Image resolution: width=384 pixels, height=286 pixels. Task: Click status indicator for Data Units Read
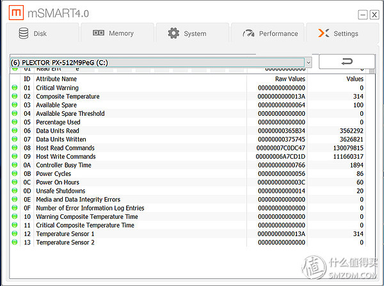tap(15, 131)
